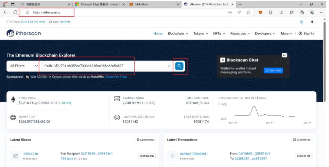Expand the Developers menu

point(265,33)
